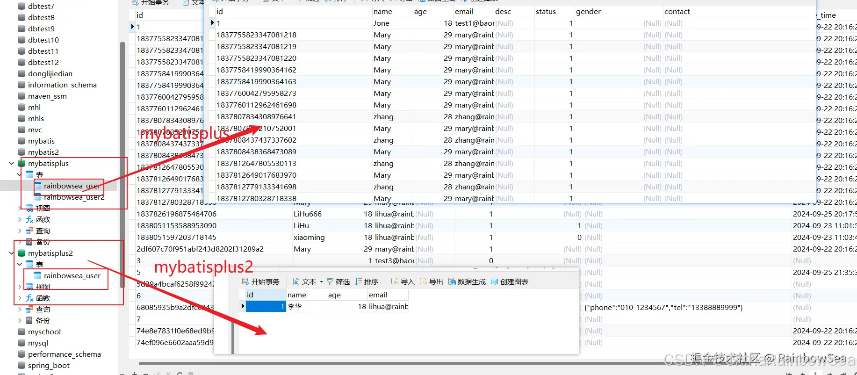Click the 文本 text view icon
This screenshot has width=857, height=375.
(x=296, y=281)
